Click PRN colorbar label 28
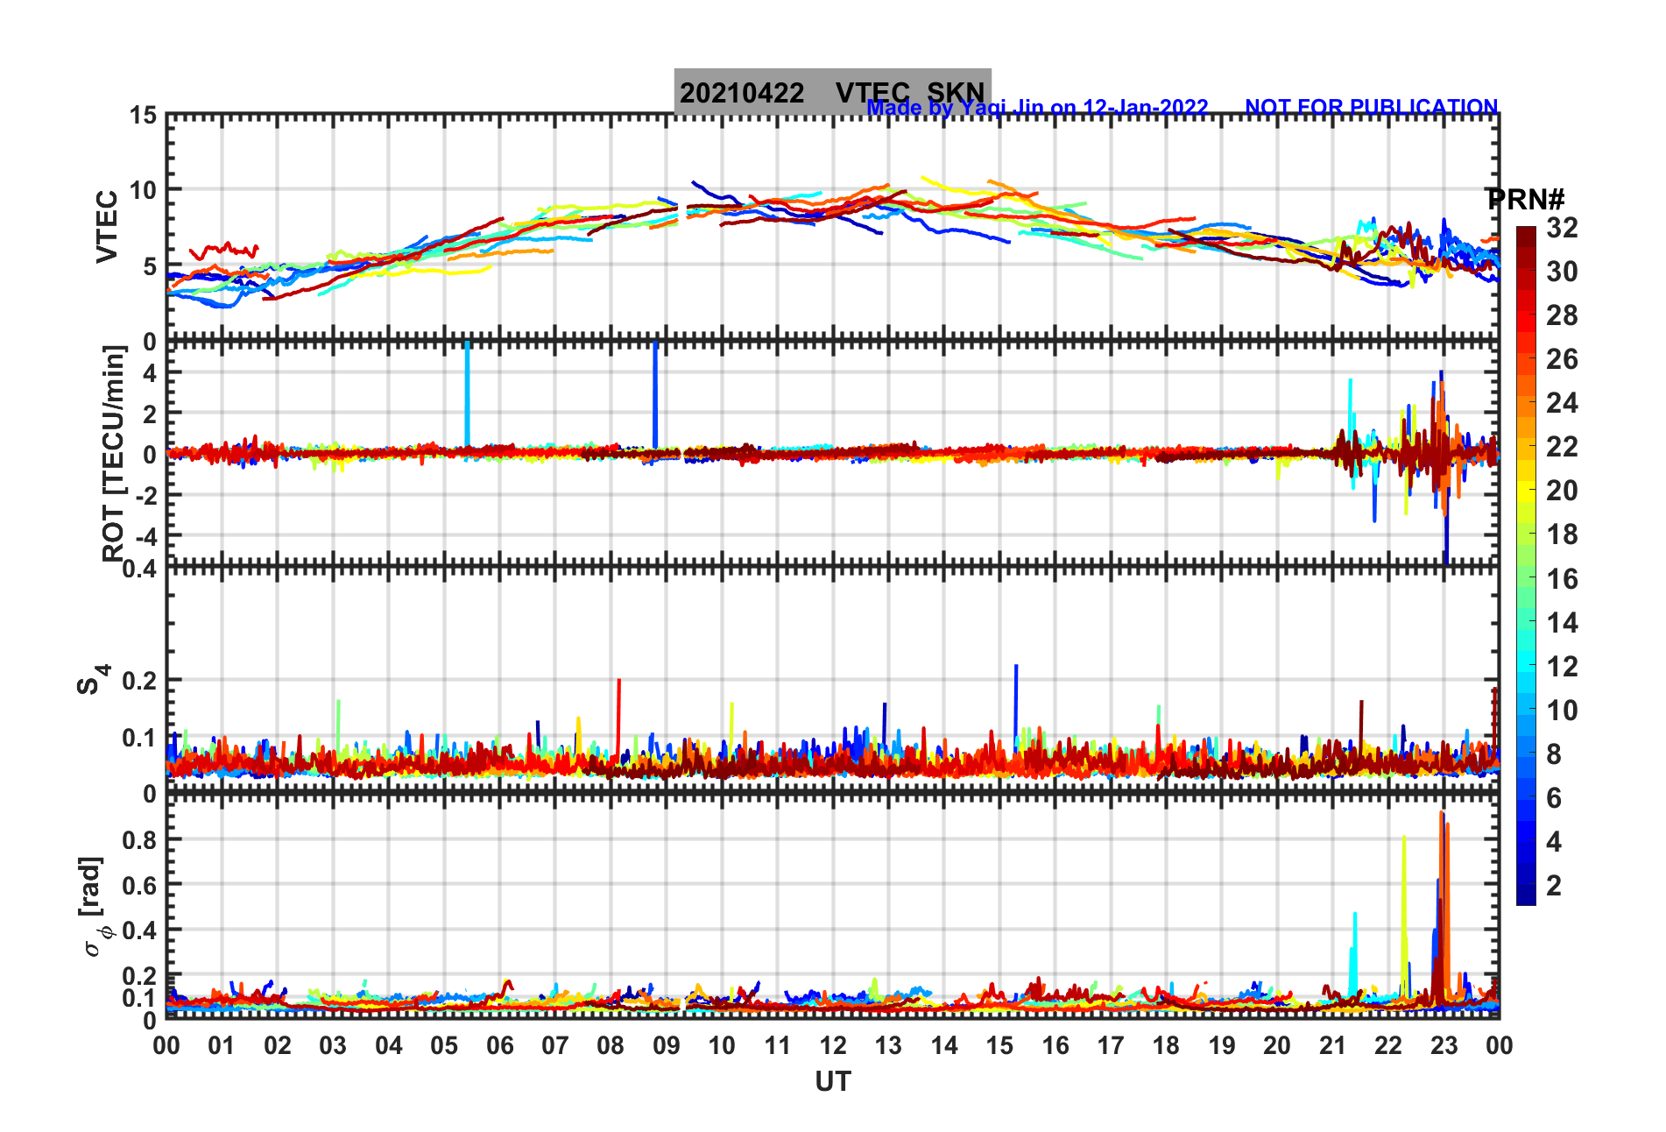Image resolution: width=1666 pixels, height=1132 pixels. click(1562, 315)
